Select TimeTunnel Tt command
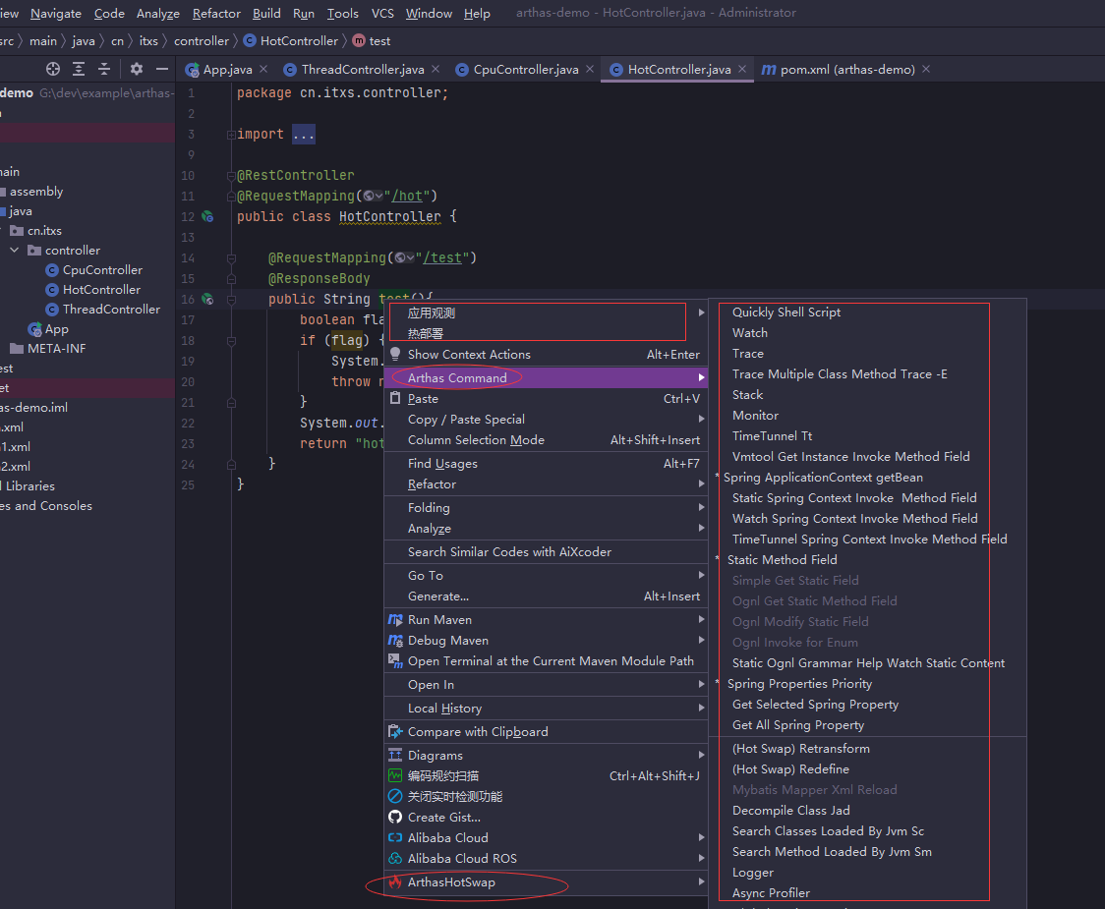 [x=773, y=436]
